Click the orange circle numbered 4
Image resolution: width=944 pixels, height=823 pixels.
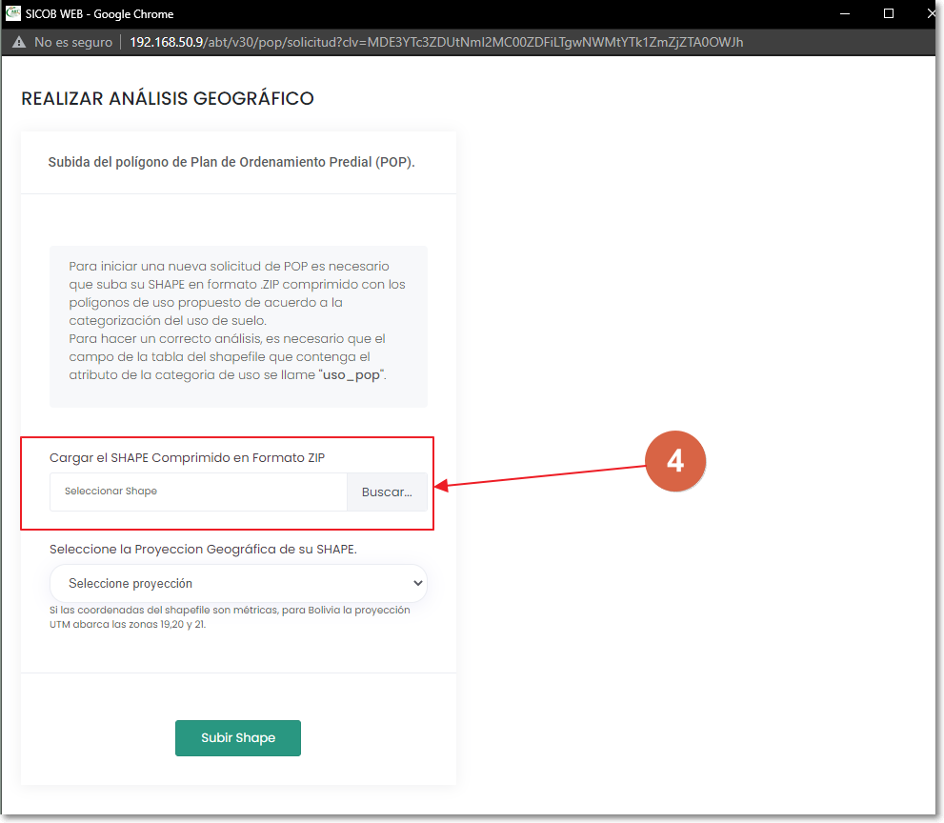[x=674, y=461]
